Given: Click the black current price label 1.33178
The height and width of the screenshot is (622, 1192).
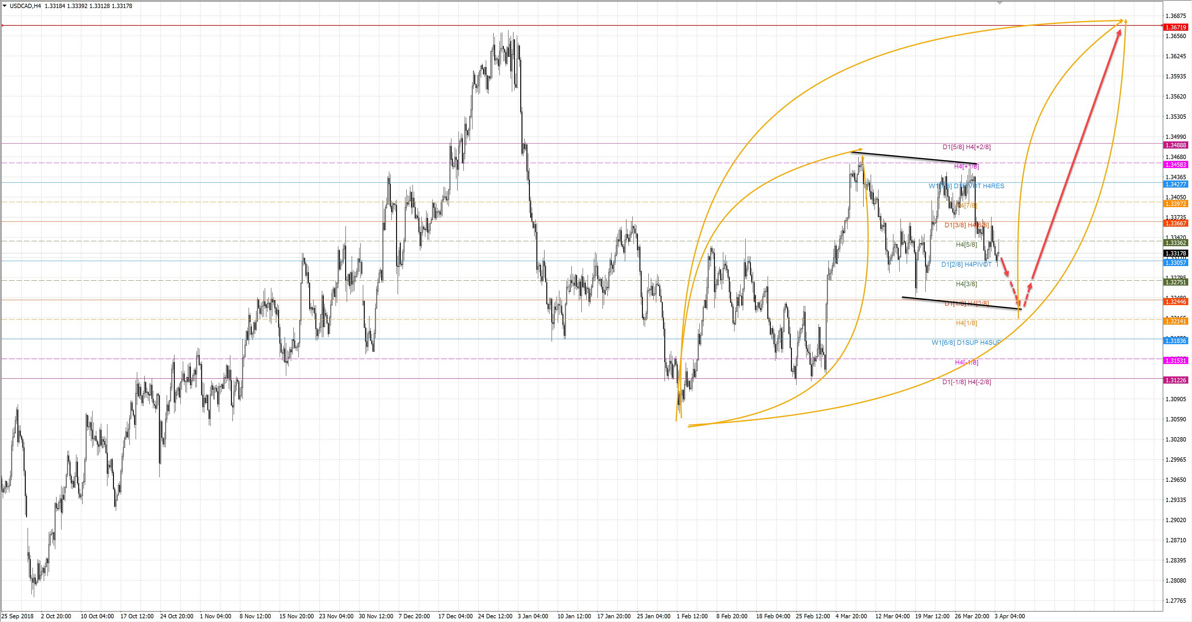Looking at the screenshot, I should point(1176,253).
